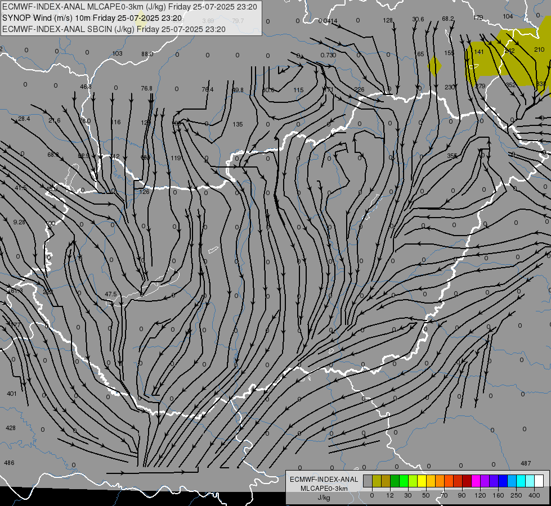The width and height of the screenshot is (551, 506).
Task: Click the map value 177
Action: tap(15, 325)
